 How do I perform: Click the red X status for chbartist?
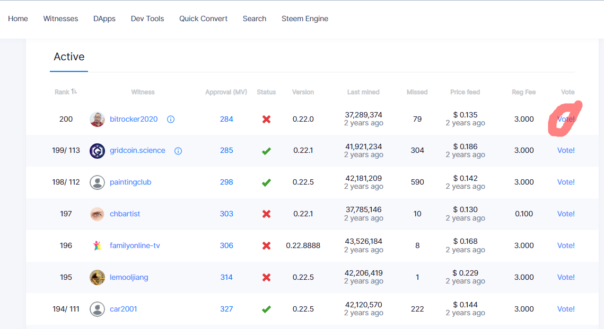(266, 214)
